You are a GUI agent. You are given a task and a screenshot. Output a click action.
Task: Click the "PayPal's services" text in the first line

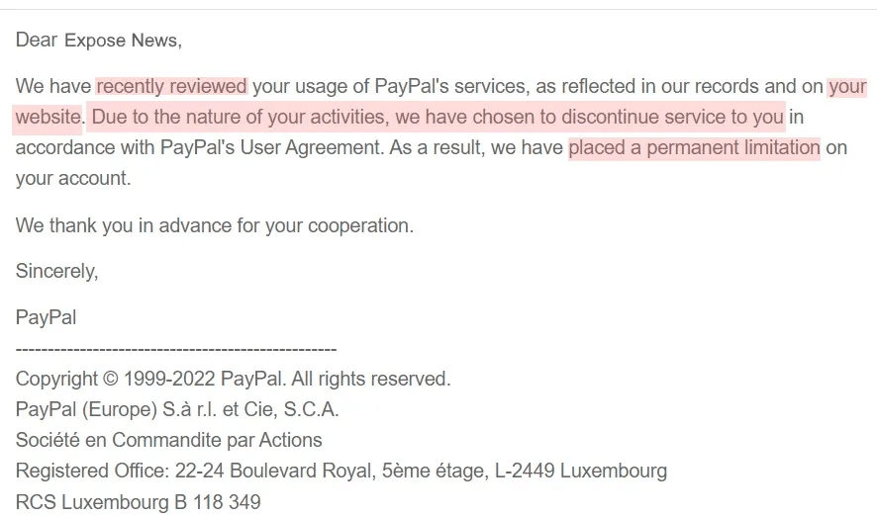pos(450,87)
